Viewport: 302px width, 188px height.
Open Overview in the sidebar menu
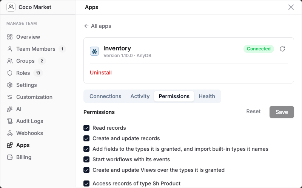pyautogui.click(x=28, y=37)
